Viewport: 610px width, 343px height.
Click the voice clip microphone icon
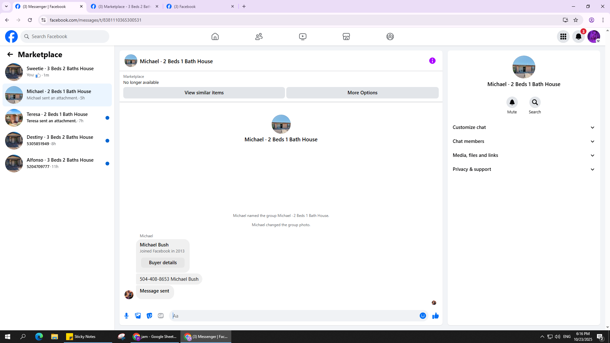click(126, 316)
